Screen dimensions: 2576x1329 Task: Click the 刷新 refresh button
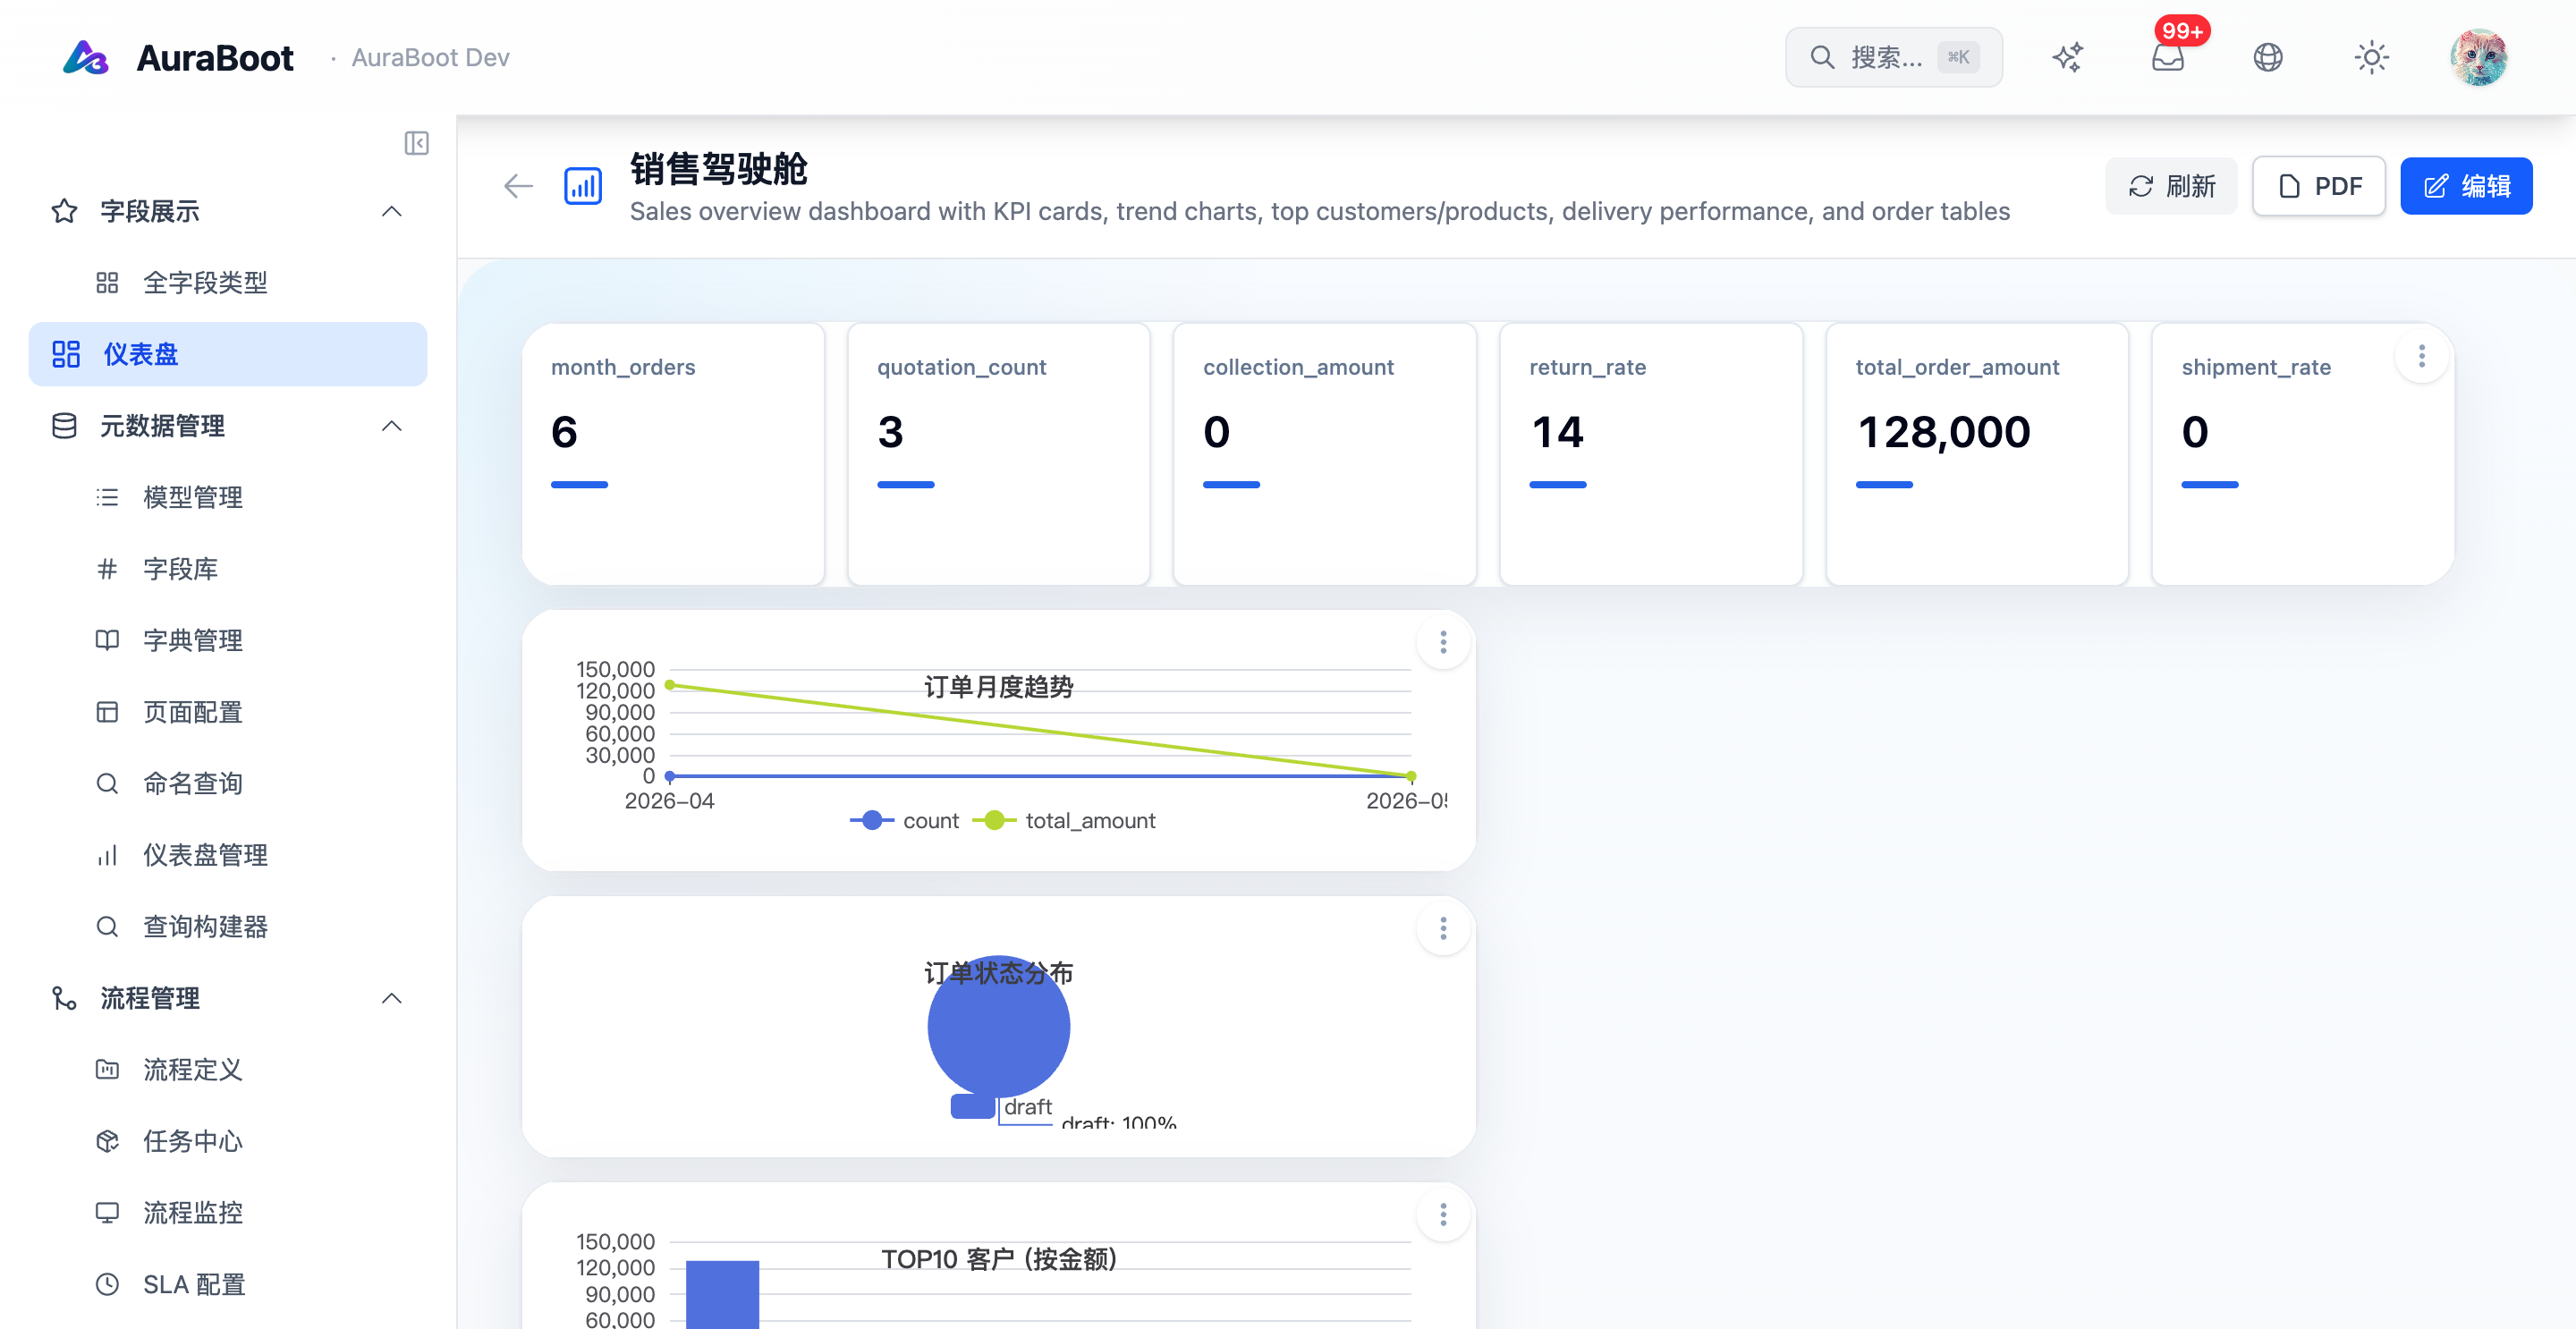(x=2171, y=186)
